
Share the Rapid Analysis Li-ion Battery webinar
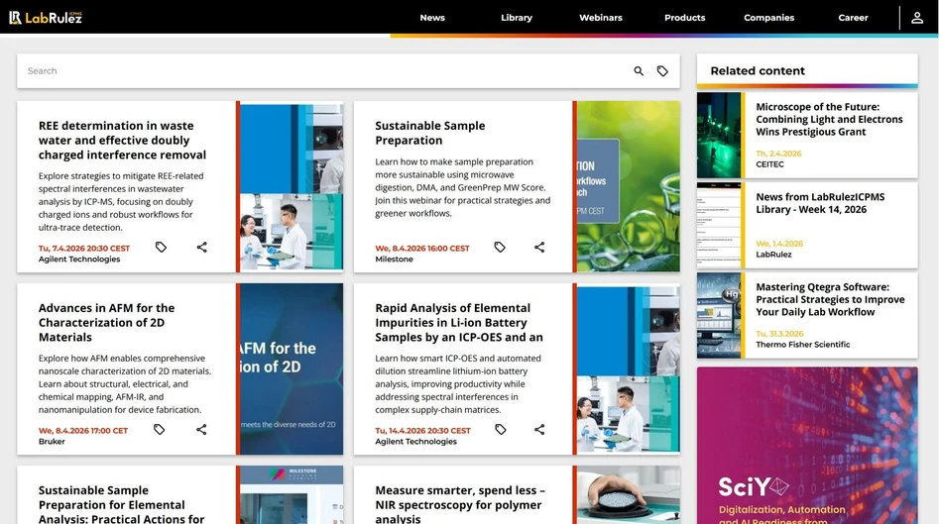click(539, 430)
